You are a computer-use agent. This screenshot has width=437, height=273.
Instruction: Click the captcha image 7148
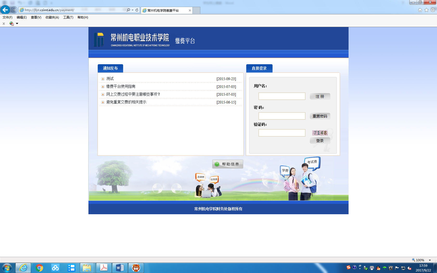(x=320, y=133)
